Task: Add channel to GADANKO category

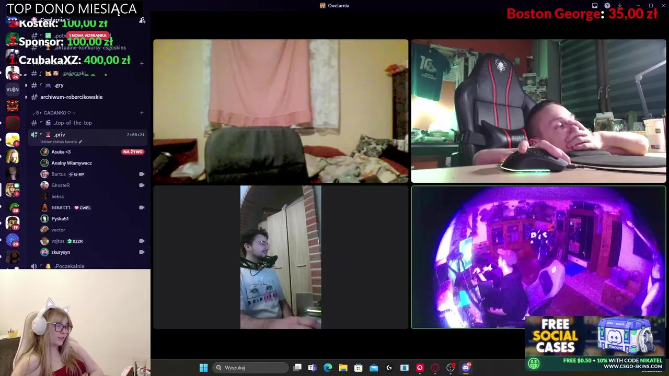Action: [142, 113]
